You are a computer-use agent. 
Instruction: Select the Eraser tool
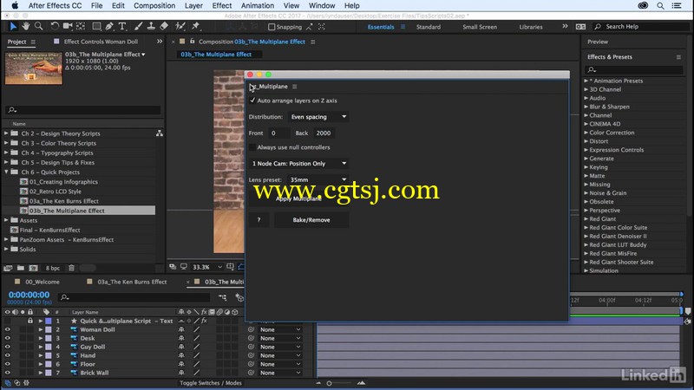164,27
